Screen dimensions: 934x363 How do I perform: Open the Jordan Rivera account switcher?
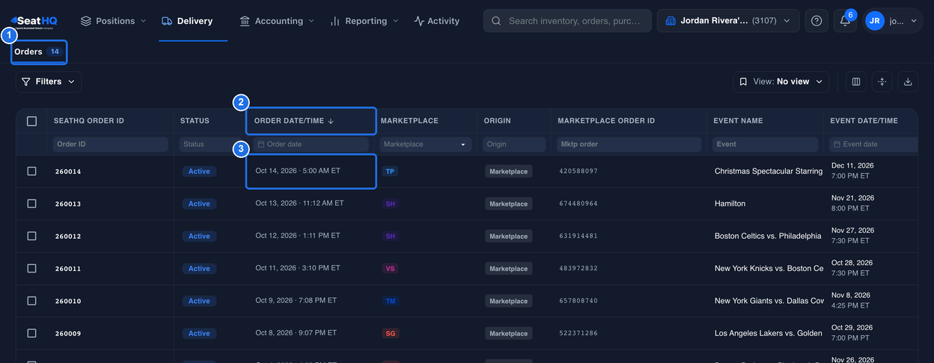728,21
